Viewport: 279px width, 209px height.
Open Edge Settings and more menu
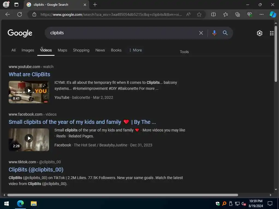[x=261, y=14]
